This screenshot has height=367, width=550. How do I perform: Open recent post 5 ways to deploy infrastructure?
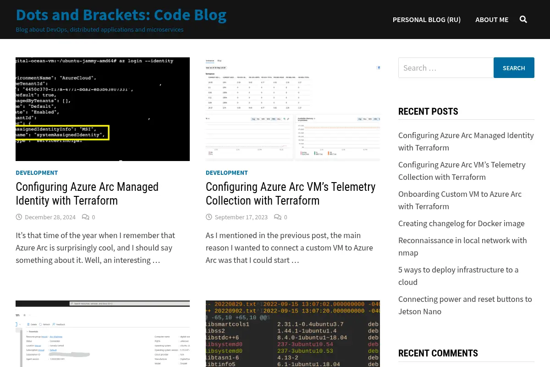(458, 276)
